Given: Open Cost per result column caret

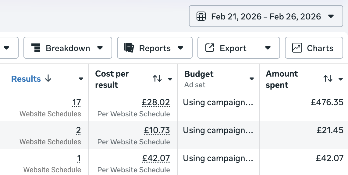Looking at the screenshot, I should (x=170, y=79).
